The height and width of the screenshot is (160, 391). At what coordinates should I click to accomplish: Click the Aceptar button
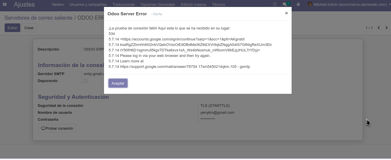(x=118, y=83)
